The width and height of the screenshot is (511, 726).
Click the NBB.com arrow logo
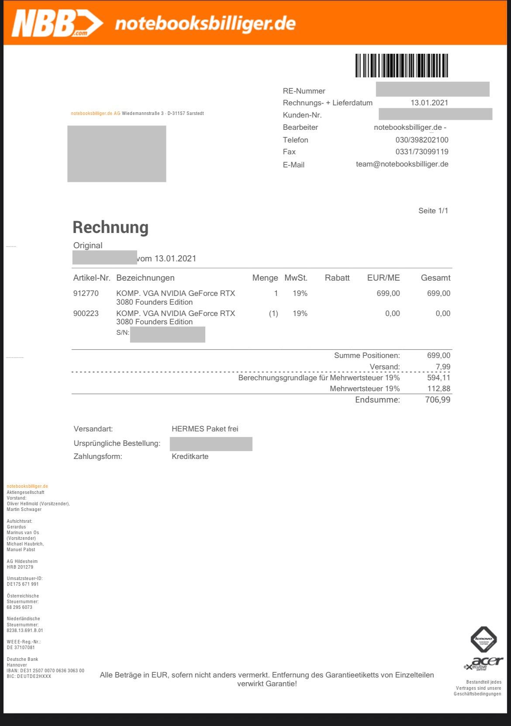coord(57,24)
